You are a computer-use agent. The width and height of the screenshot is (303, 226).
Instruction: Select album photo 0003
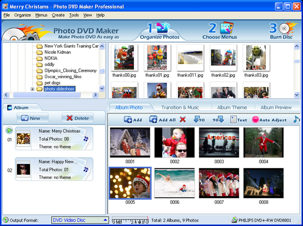(219, 142)
